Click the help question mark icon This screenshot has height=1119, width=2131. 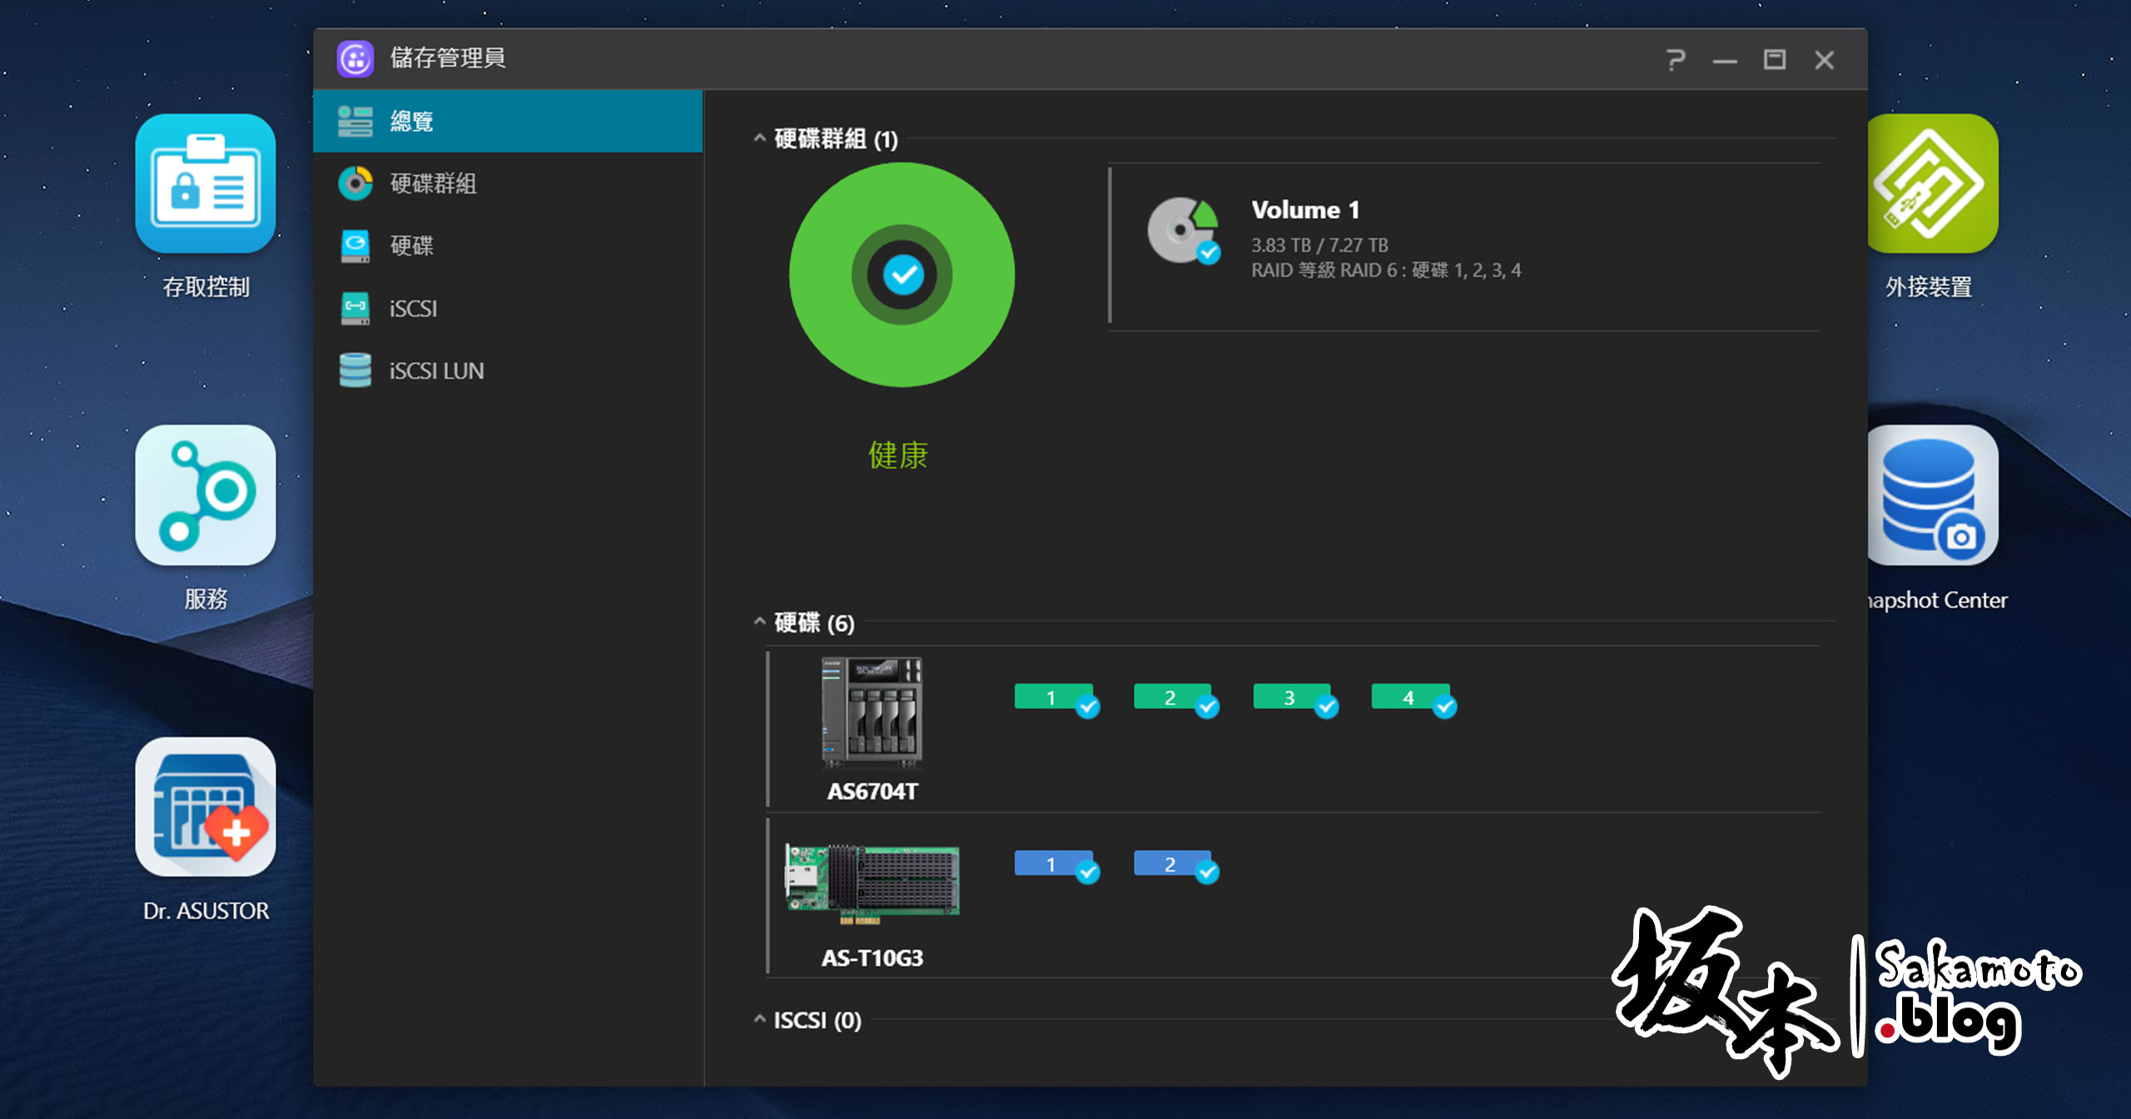tap(1675, 60)
